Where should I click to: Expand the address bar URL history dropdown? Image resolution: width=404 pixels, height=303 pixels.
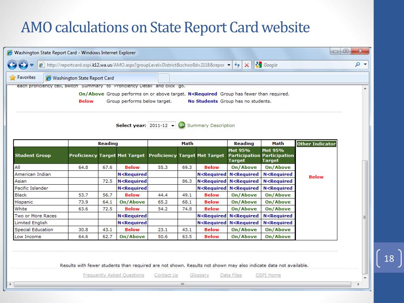click(x=229, y=65)
